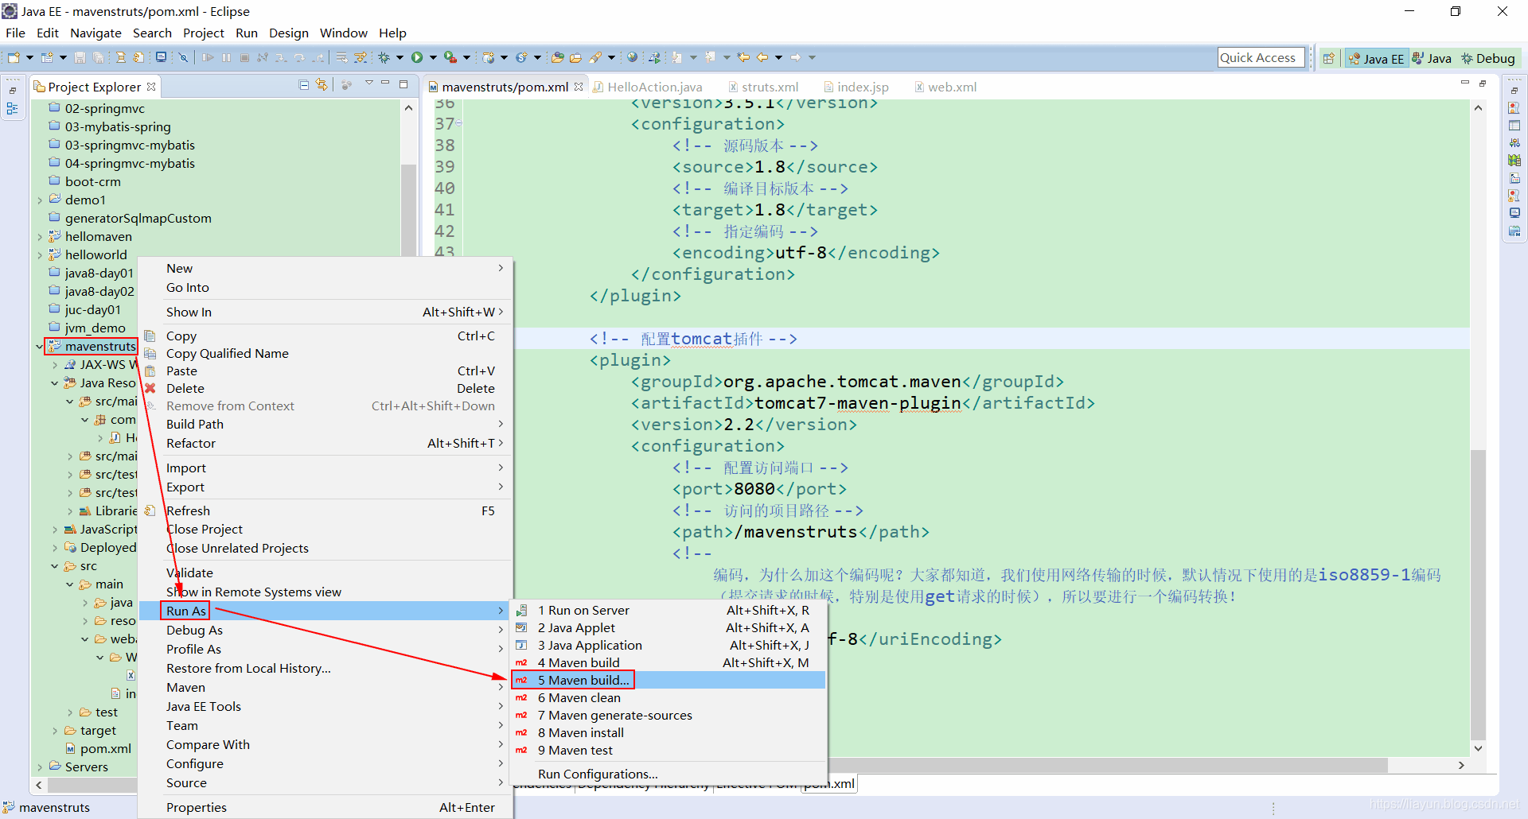Switch to the Java perspective
The image size is (1528, 819).
(1432, 58)
